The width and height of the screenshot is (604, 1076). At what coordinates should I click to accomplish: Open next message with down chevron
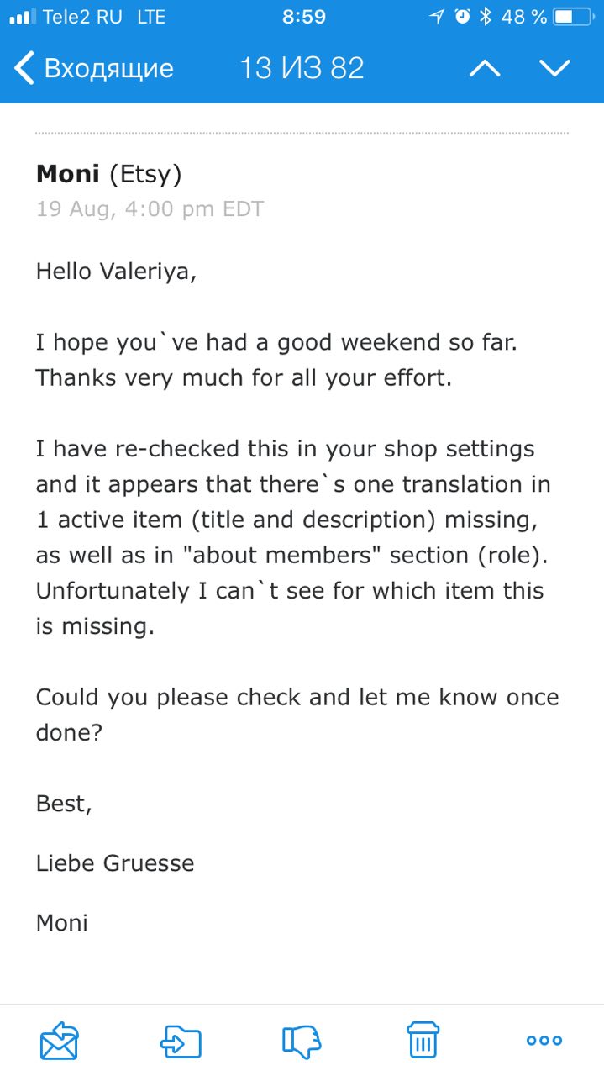(554, 68)
